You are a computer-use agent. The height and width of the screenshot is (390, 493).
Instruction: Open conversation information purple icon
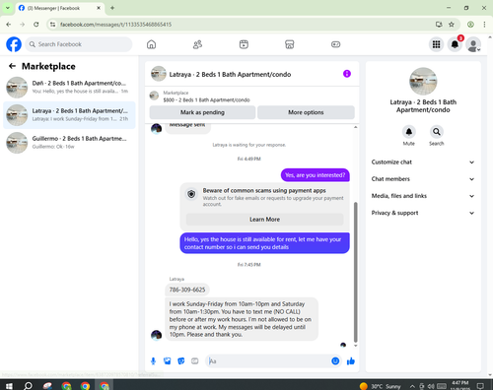coord(347,74)
